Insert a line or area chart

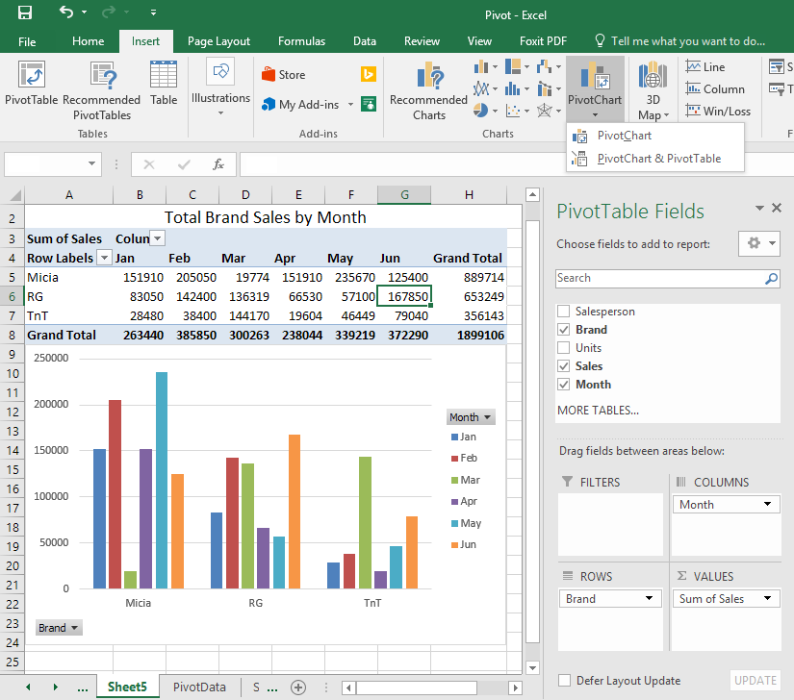485,89
